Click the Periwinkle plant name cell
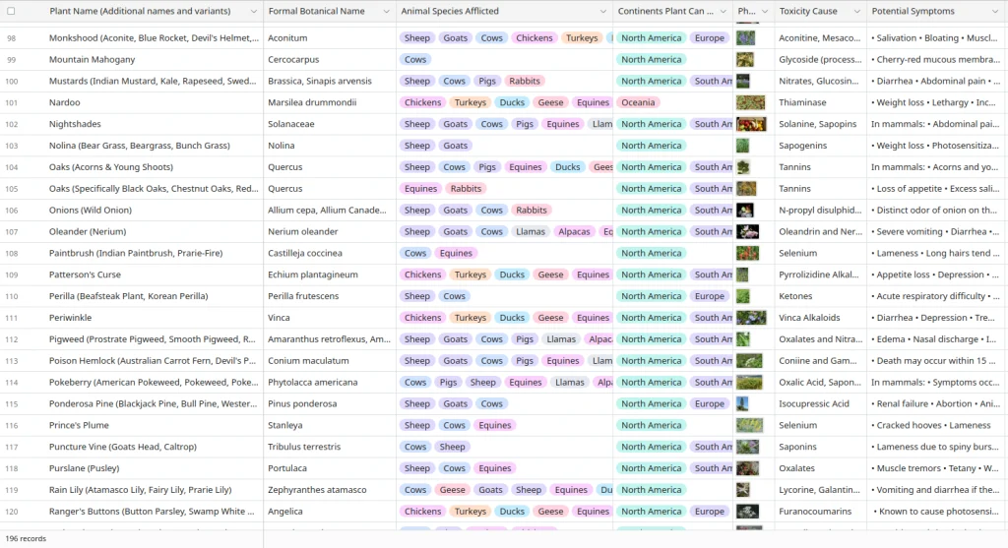This screenshot has height=548, width=1008. click(155, 318)
